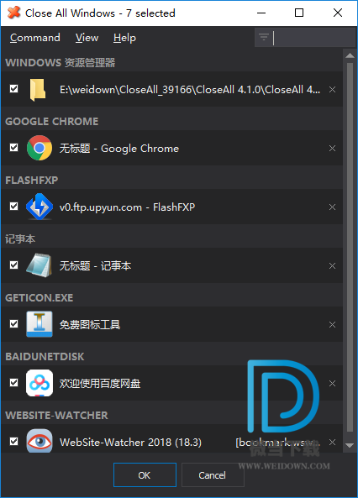
Task: Uncheck the 免费图标工具 checkbox
Action: pyautogui.click(x=14, y=323)
